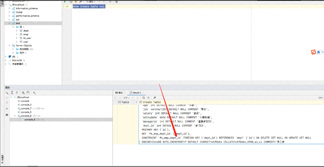The height and width of the screenshot is (167, 324).
Task: Click the green checkmark beside line 1
Action: (67, 6)
